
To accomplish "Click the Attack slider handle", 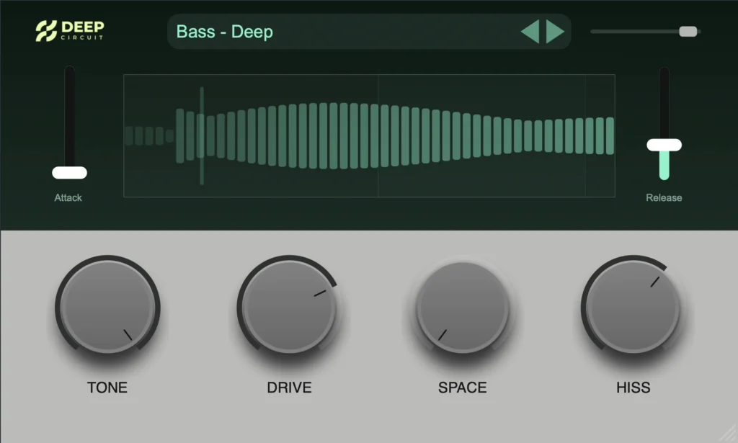I will (x=69, y=173).
